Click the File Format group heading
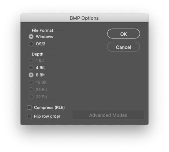 point(42,30)
